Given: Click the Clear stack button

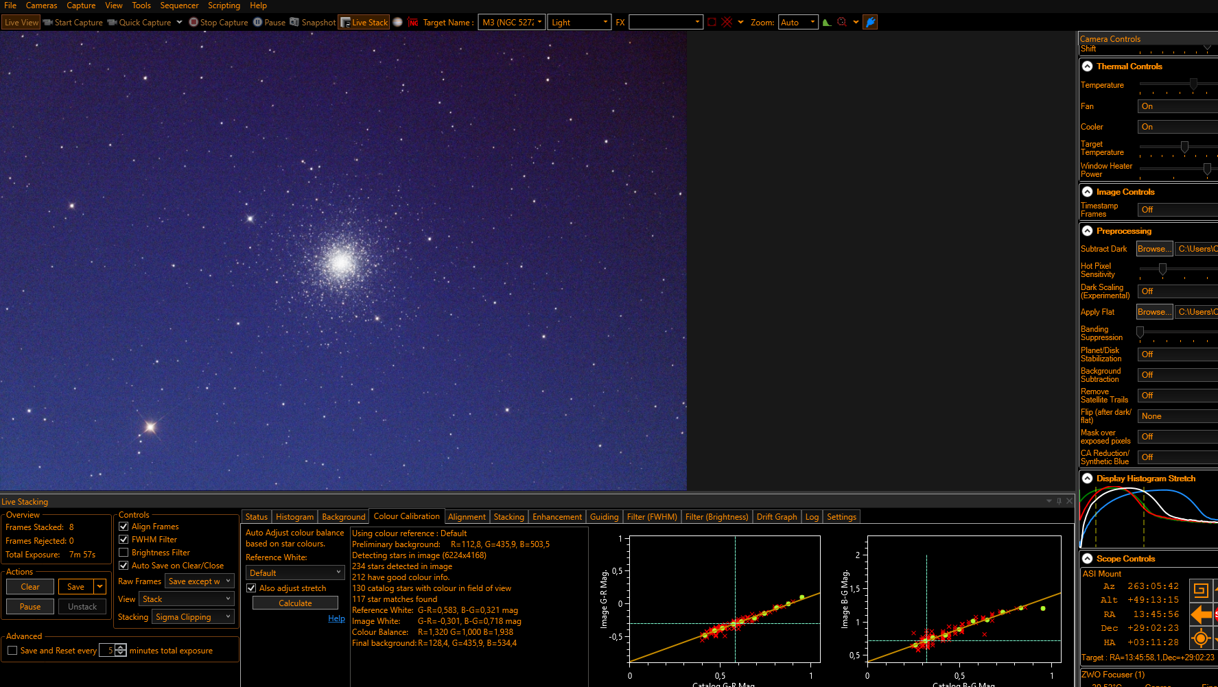Looking at the screenshot, I should coord(30,587).
